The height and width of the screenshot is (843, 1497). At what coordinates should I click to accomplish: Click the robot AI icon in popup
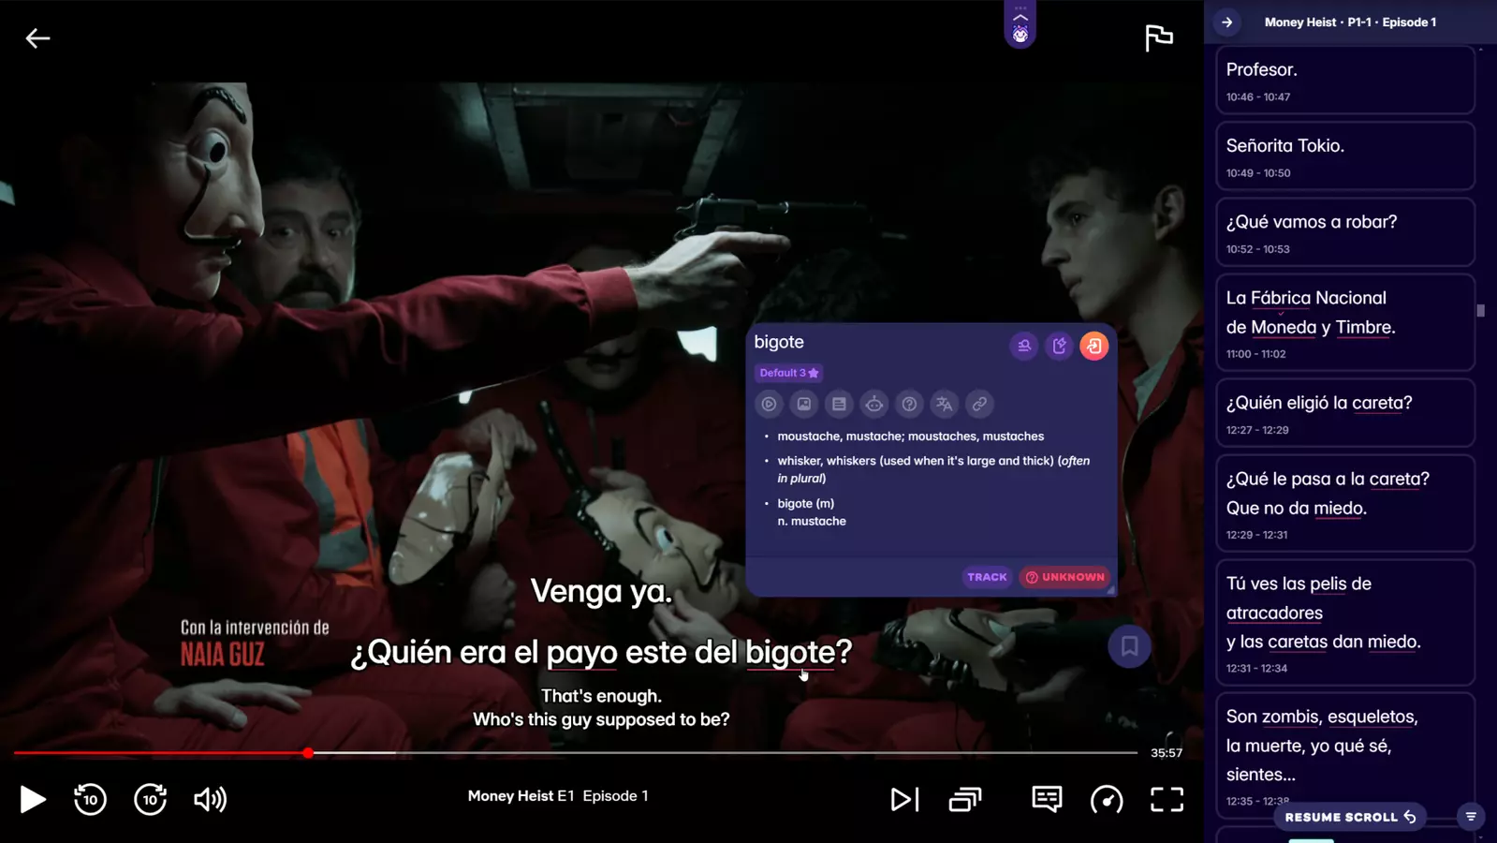874,404
